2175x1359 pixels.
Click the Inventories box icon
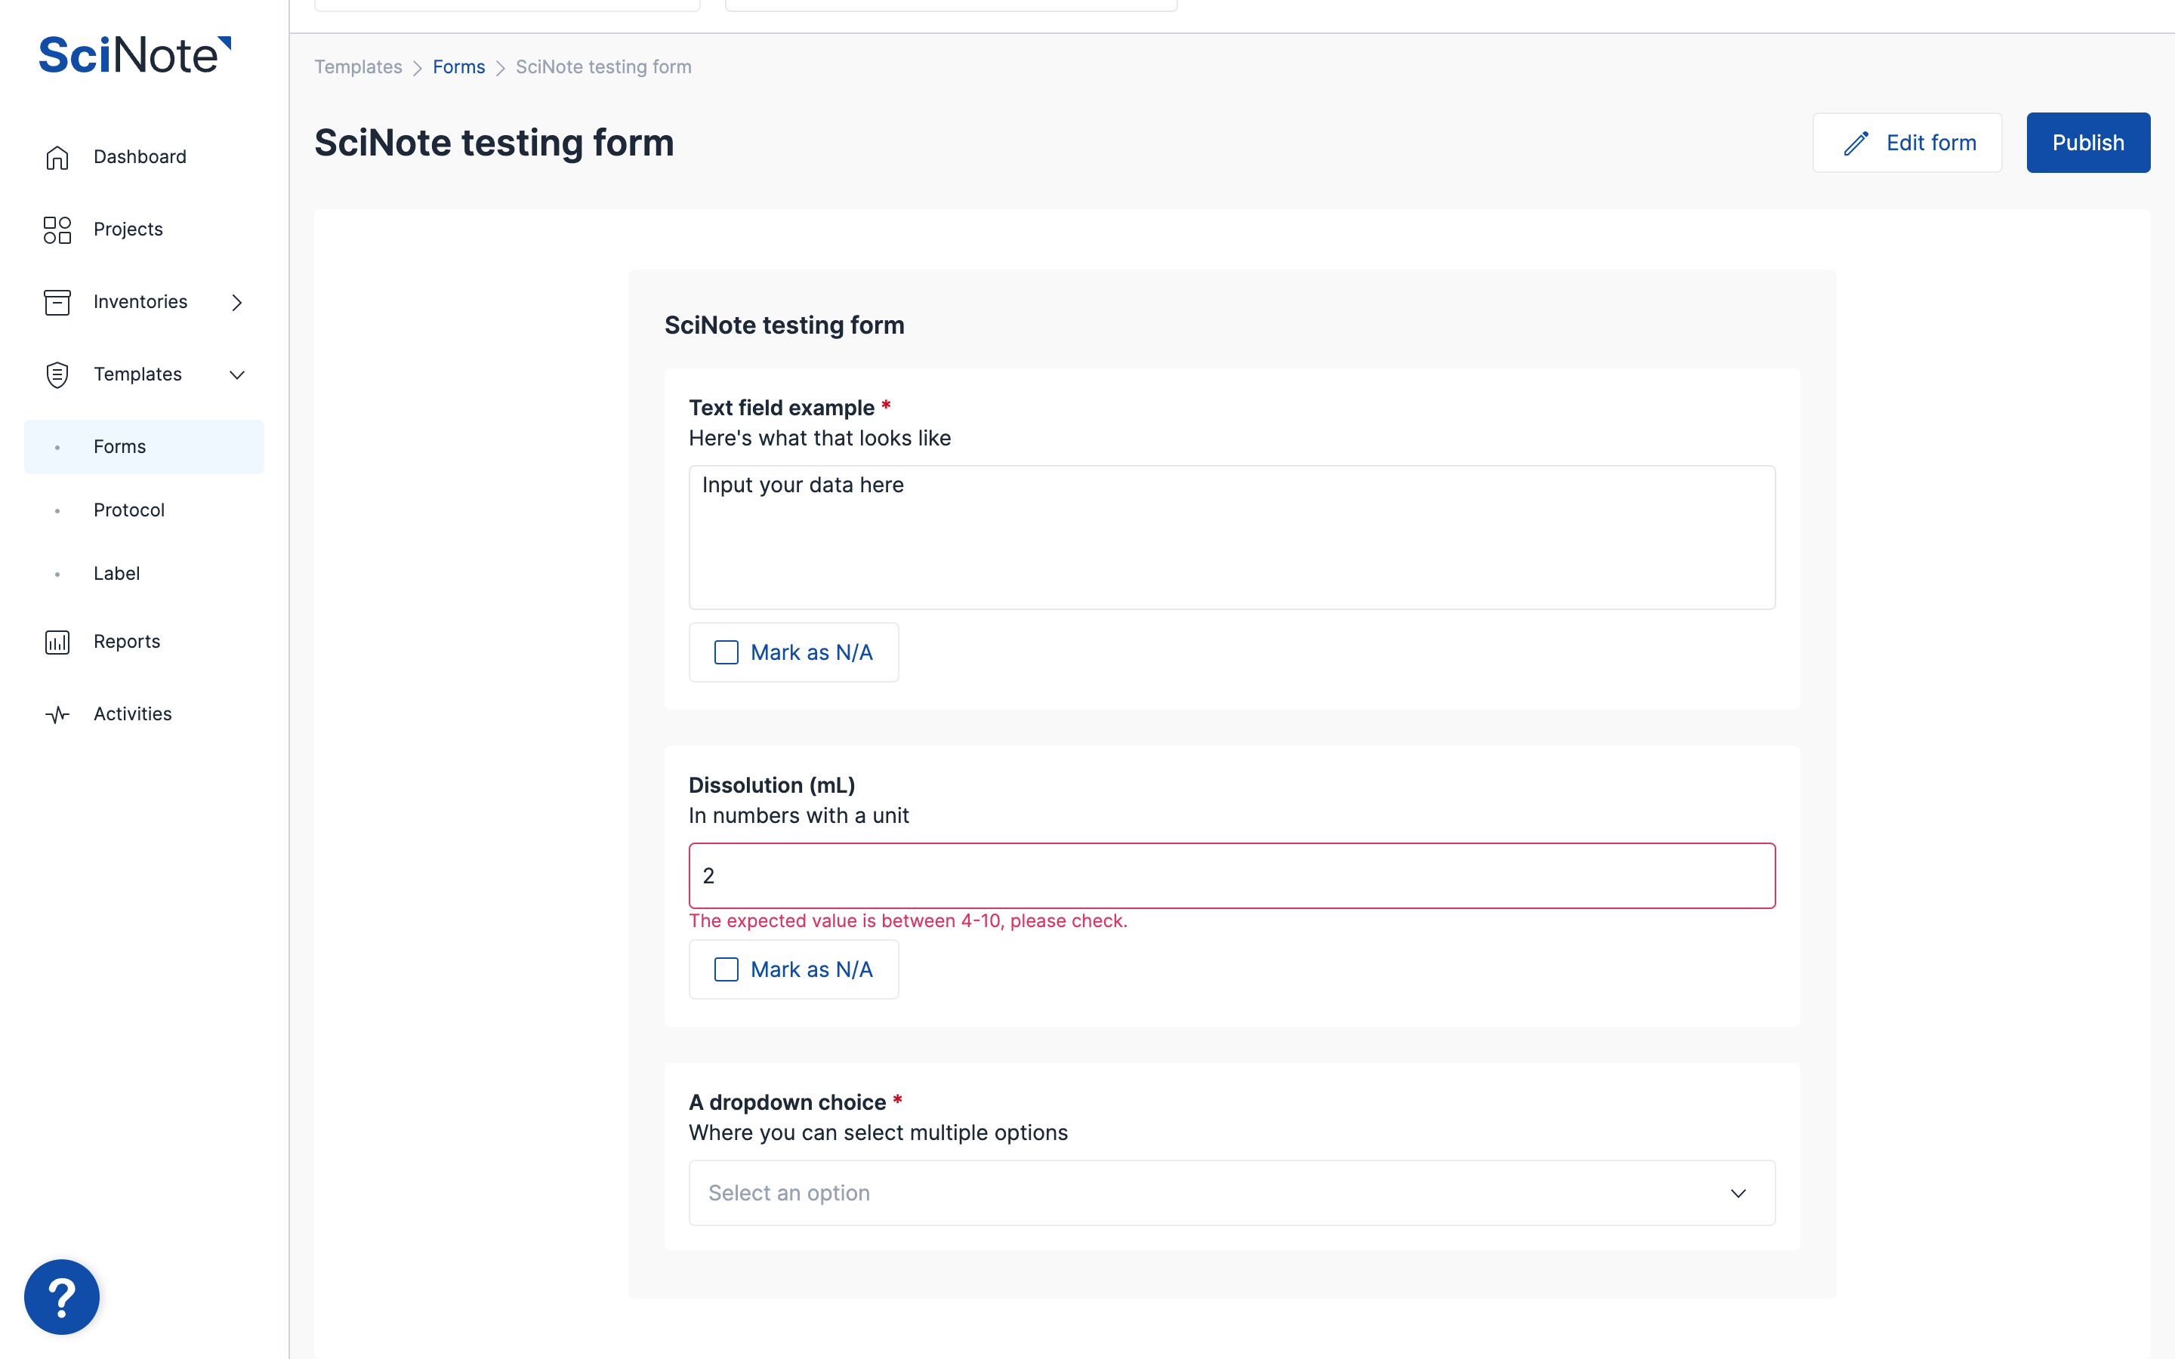pos(57,302)
